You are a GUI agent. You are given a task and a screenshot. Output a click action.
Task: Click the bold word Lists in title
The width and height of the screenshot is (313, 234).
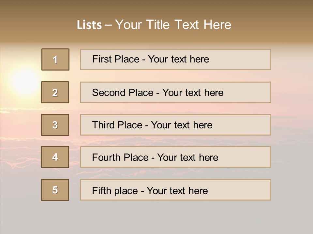pos(89,25)
